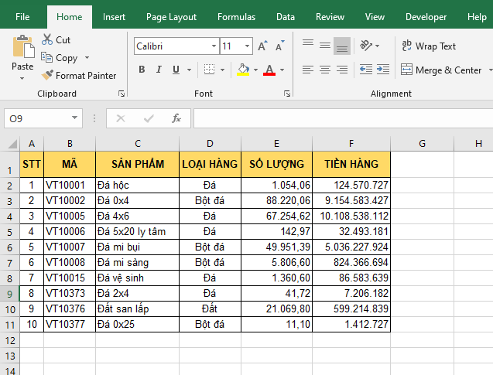Toggle Wrap Text on selected cell
The width and height of the screenshot is (493, 375).
point(429,46)
